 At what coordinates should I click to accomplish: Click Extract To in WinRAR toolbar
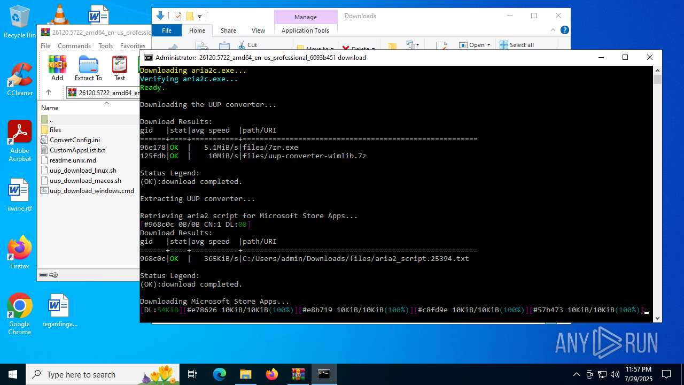pos(88,68)
